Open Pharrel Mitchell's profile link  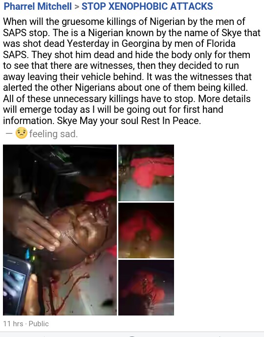[x=38, y=6]
